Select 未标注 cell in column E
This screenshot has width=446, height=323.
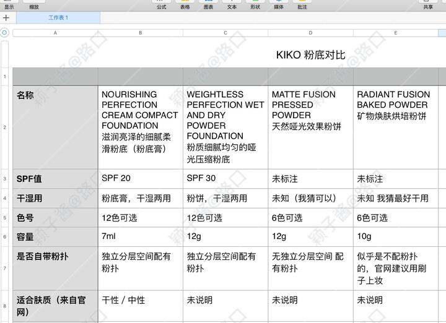click(x=396, y=179)
